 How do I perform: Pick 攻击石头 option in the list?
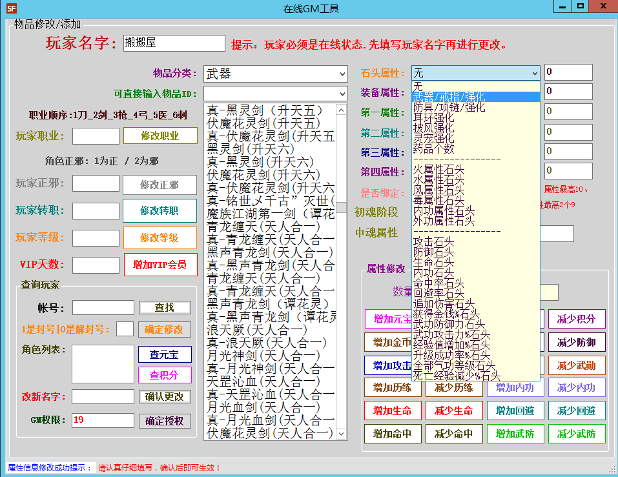click(x=433, y=241)
